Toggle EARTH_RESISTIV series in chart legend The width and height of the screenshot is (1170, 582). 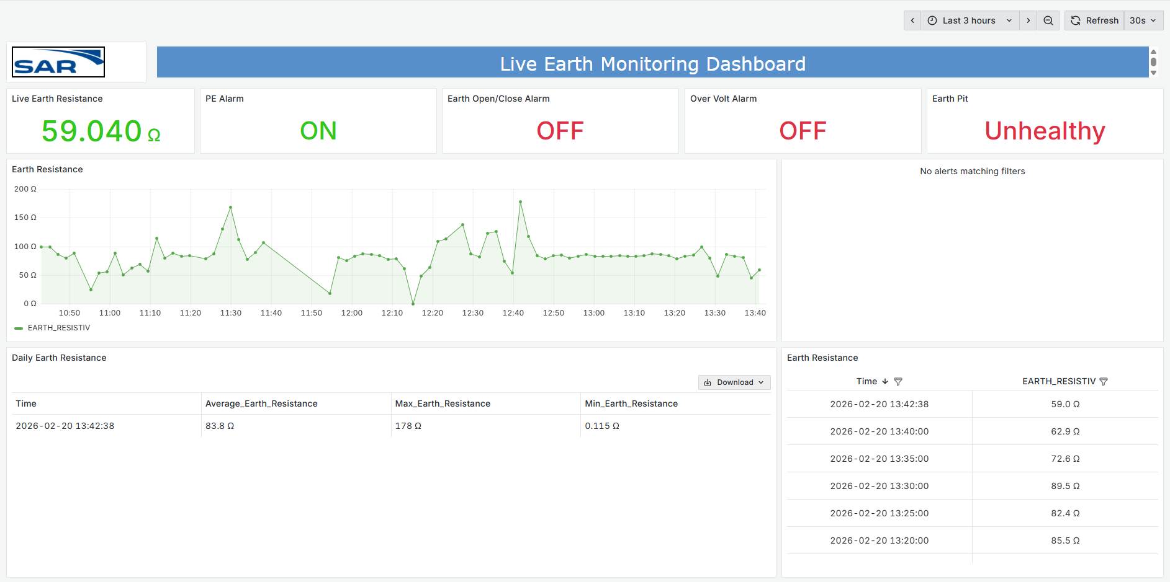click(x=58, y=328)
